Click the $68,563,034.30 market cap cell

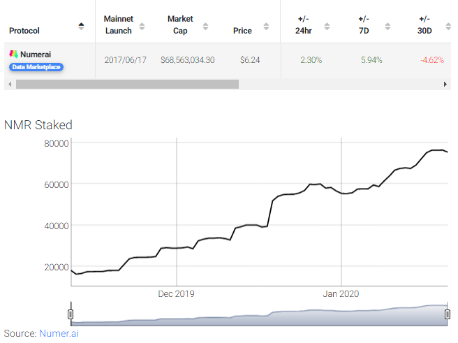tap(188, 60)
